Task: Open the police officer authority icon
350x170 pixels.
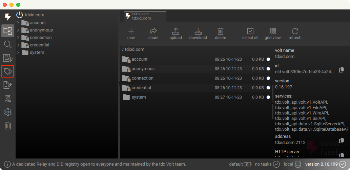Action: [8, 99]
